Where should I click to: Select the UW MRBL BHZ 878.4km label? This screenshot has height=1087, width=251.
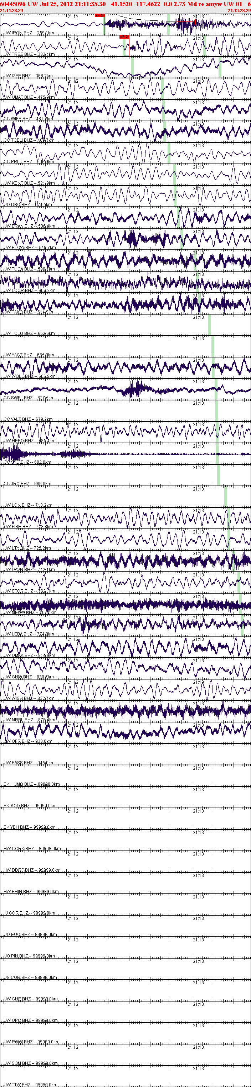tap(30, 720)
